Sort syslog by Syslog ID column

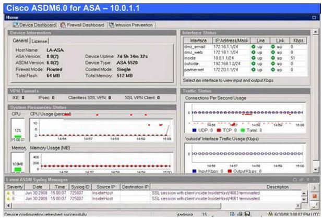[x=80, y=187]
